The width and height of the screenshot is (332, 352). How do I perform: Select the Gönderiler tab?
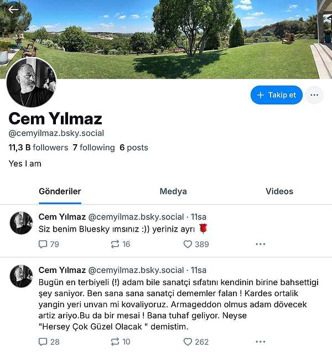(60, 191)
